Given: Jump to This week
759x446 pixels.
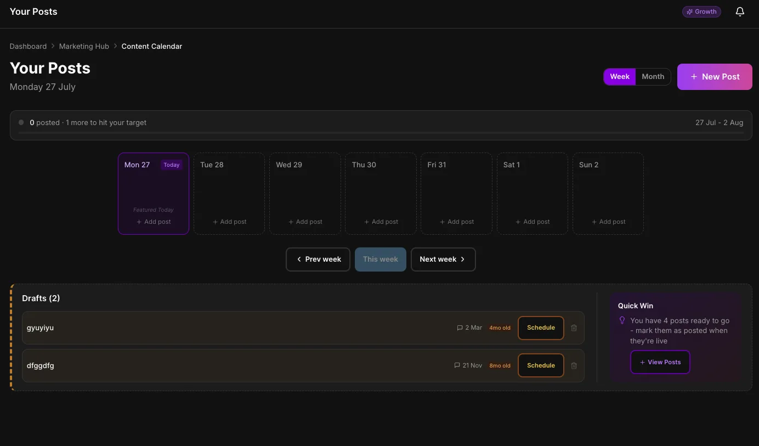Looking at the screenshot, I should point(381,259).
